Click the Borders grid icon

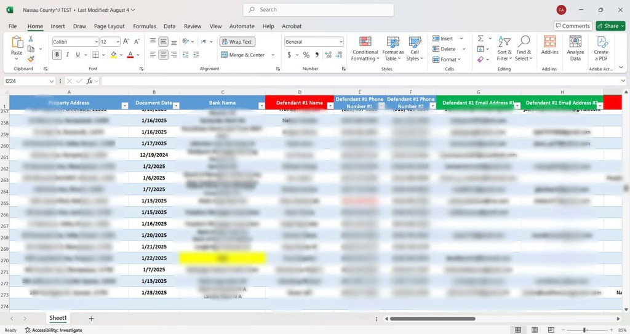coord(95,55)
